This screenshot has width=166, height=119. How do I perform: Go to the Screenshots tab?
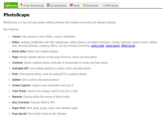click(x=56, y=5)
